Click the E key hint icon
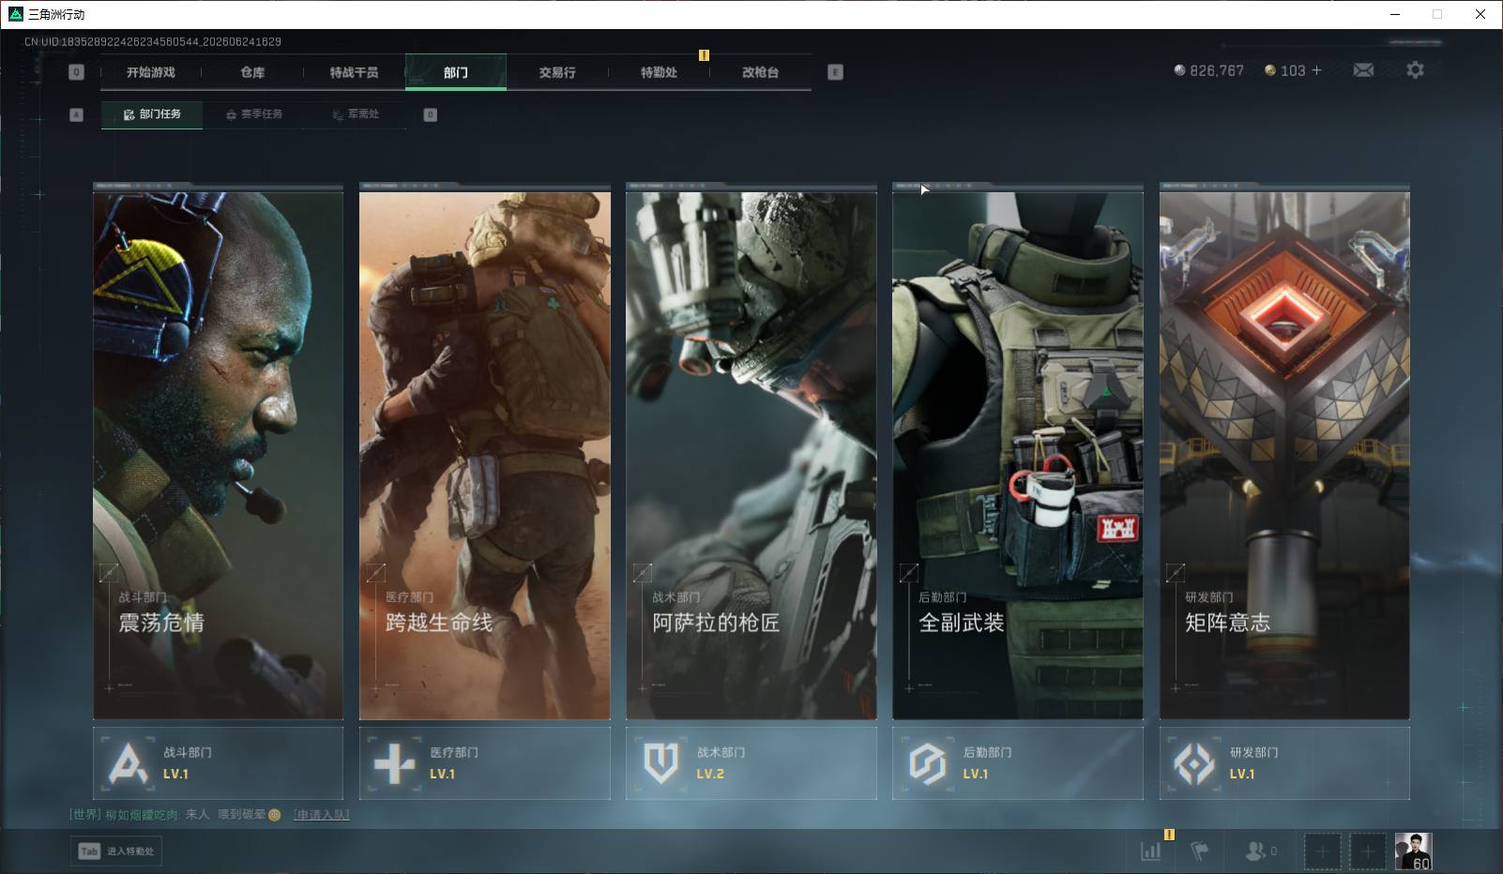Viewport: 1503px width, 874px height. [835, 72]
